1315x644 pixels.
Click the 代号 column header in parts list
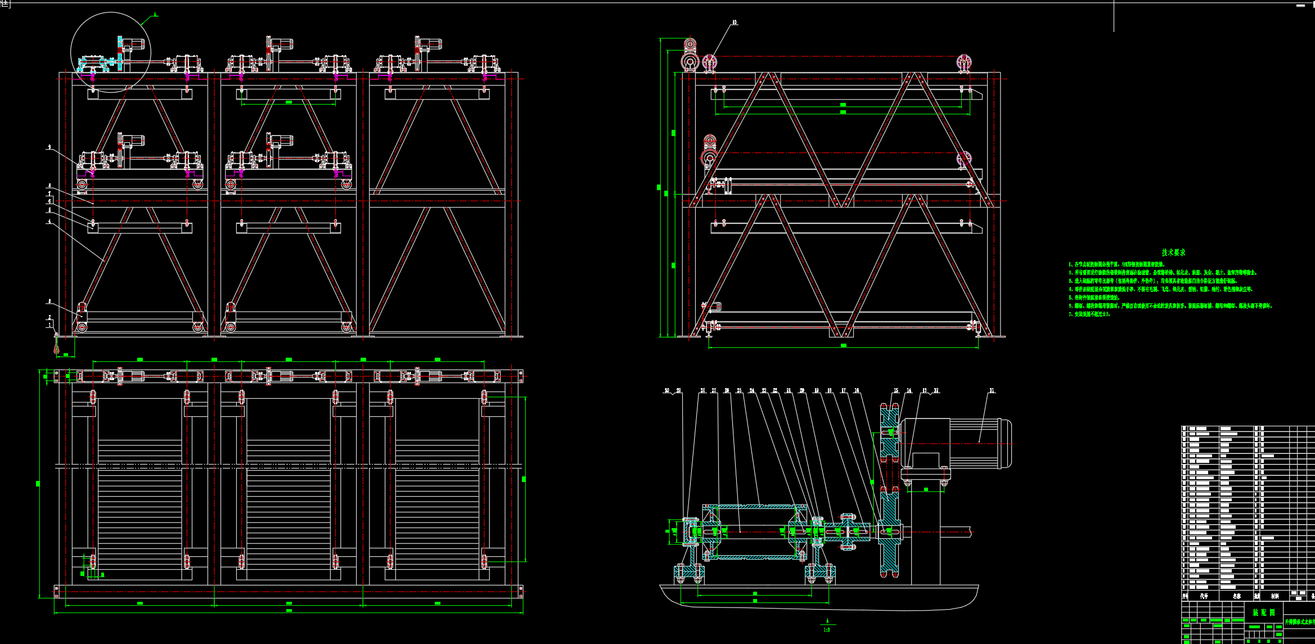(1204, 596)
